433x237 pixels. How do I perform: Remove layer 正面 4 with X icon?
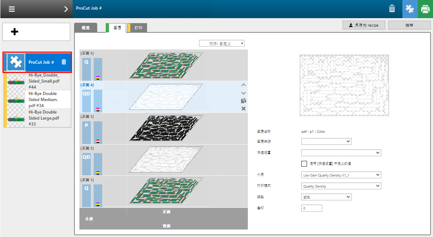[x=244, y=109]
